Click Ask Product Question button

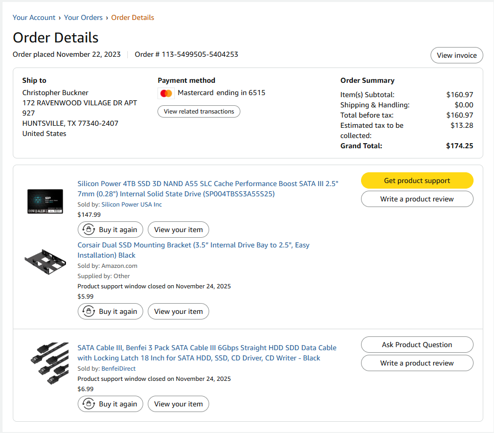[417, 345]
